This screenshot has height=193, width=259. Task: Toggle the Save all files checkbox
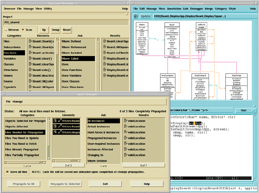[17, 172]
